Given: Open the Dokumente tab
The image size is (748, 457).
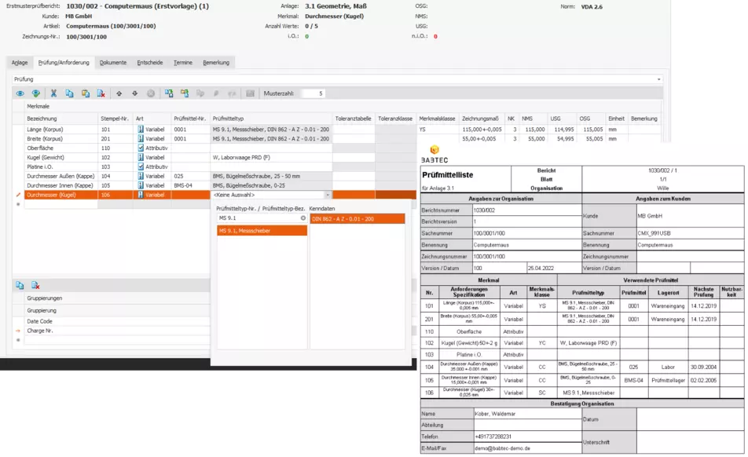Looking at the screenshot, I should tap(113, 63).
